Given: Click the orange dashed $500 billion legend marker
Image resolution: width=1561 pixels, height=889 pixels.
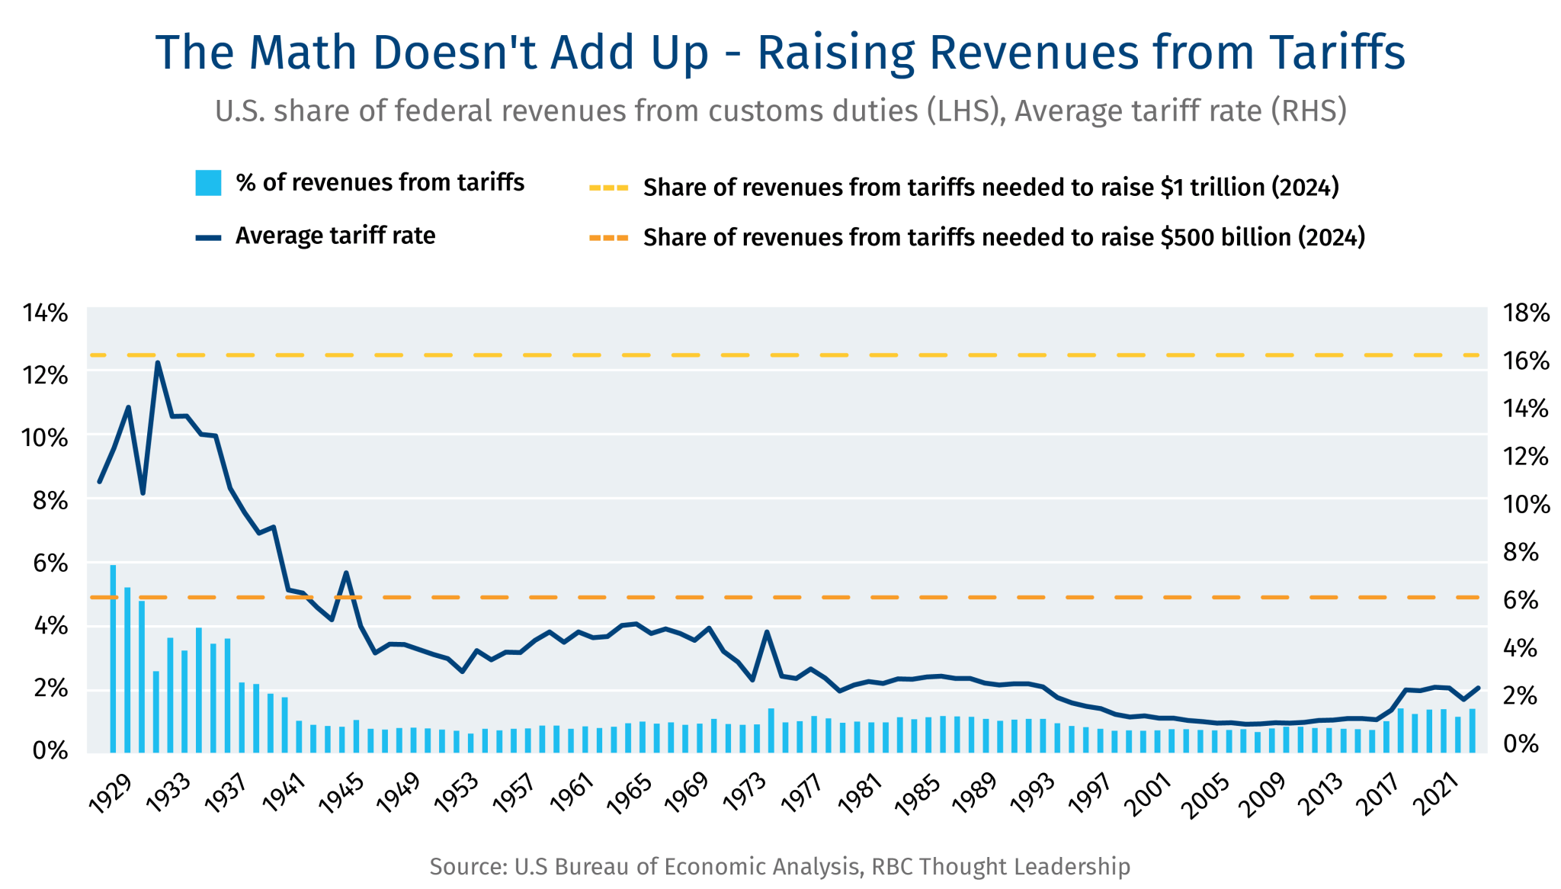Looking at the screenshot, I should 608,238.
